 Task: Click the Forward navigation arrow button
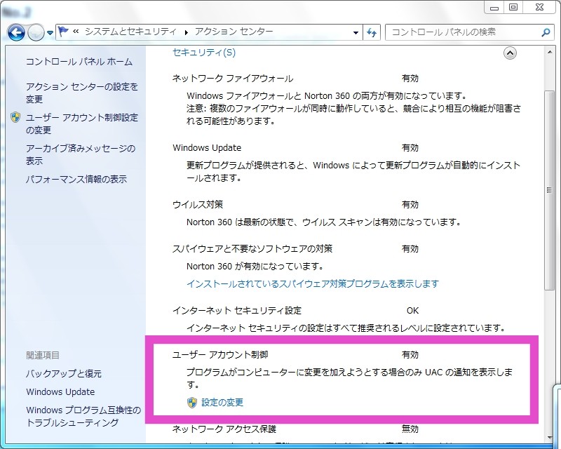[x=36, y=33]
